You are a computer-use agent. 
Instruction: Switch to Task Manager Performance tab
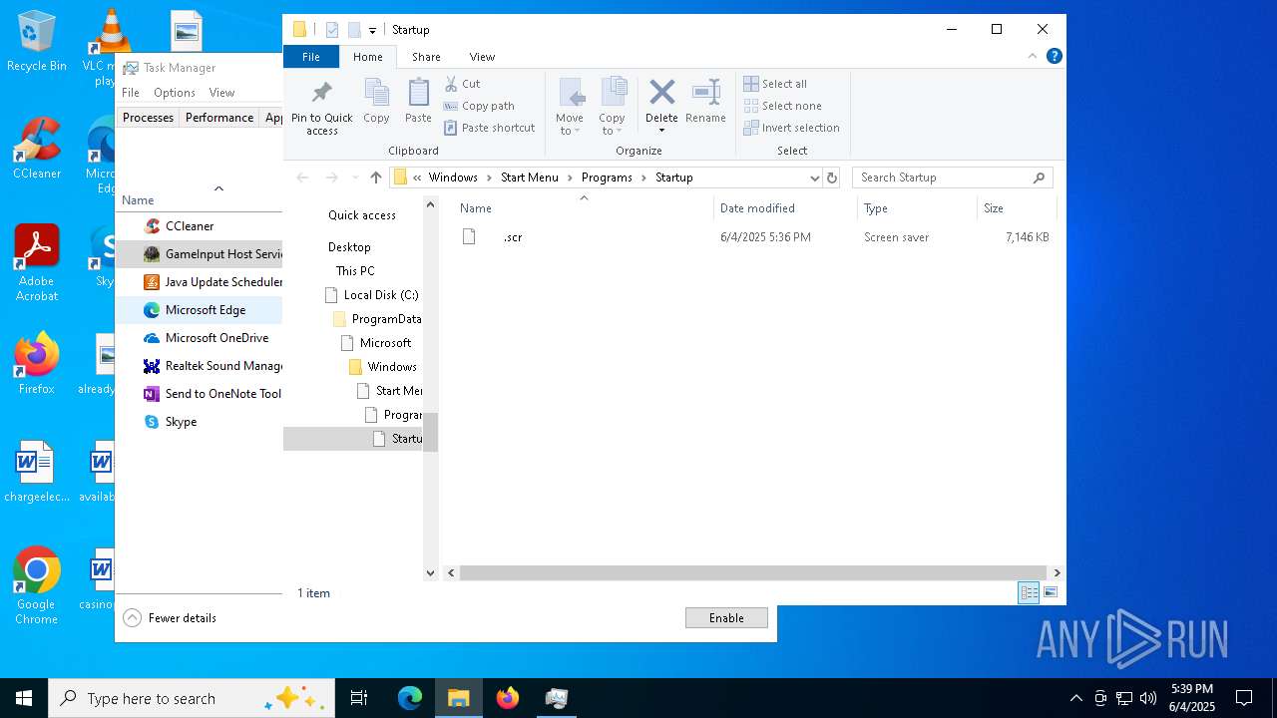pos(219,118)
